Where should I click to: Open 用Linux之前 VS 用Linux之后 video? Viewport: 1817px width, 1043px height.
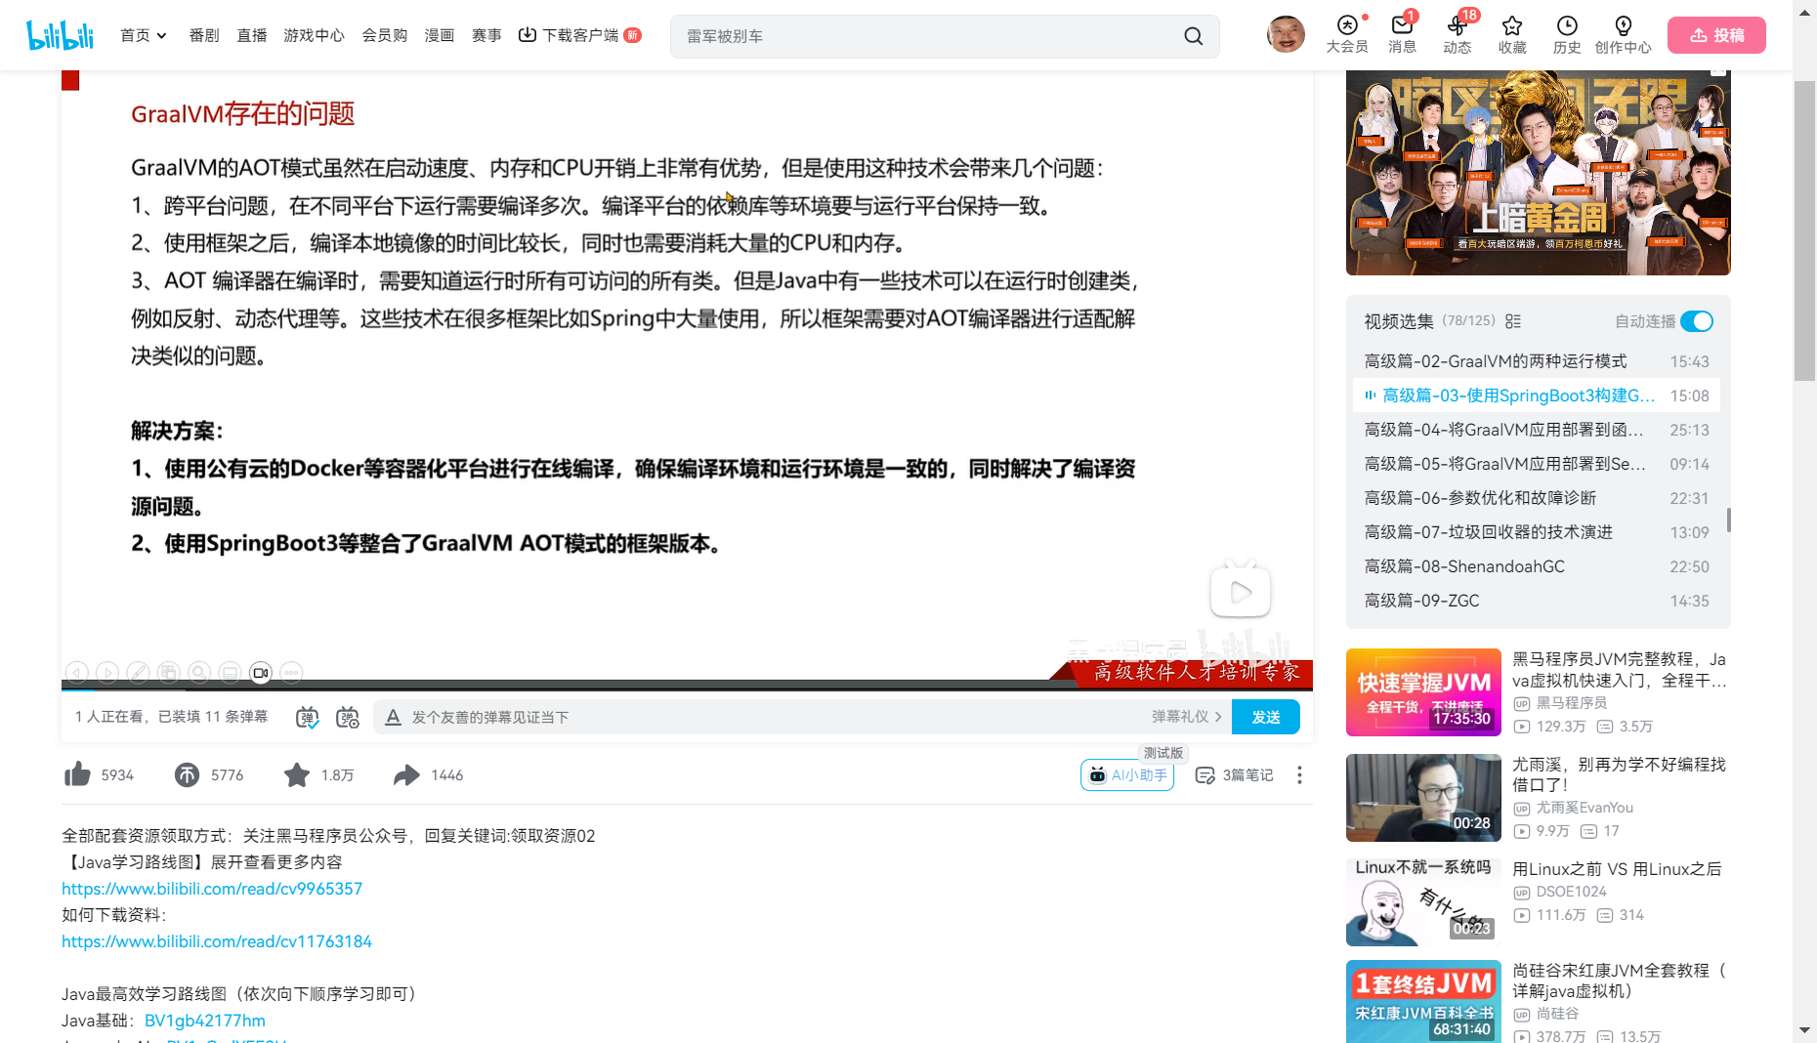(1617, 869)
